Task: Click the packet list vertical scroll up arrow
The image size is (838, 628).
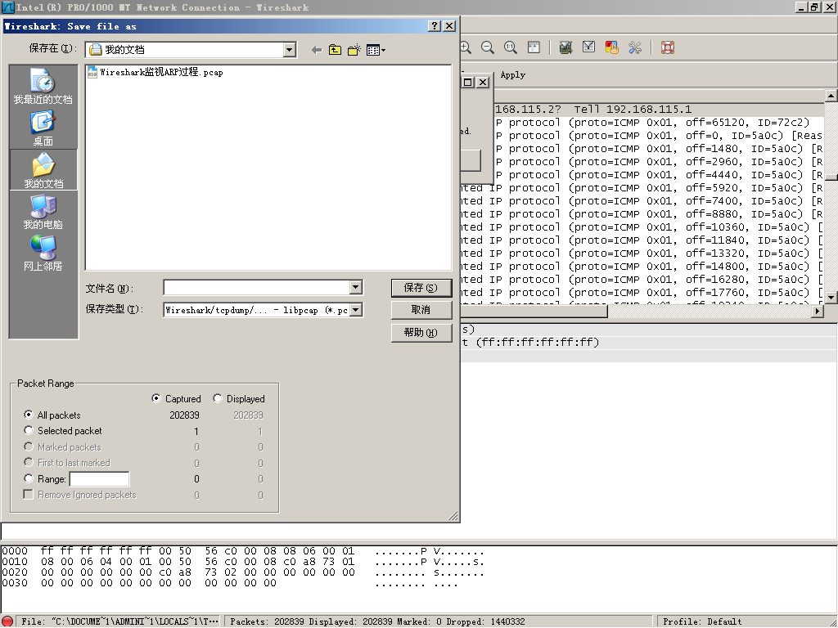Action: click(831, 96)
